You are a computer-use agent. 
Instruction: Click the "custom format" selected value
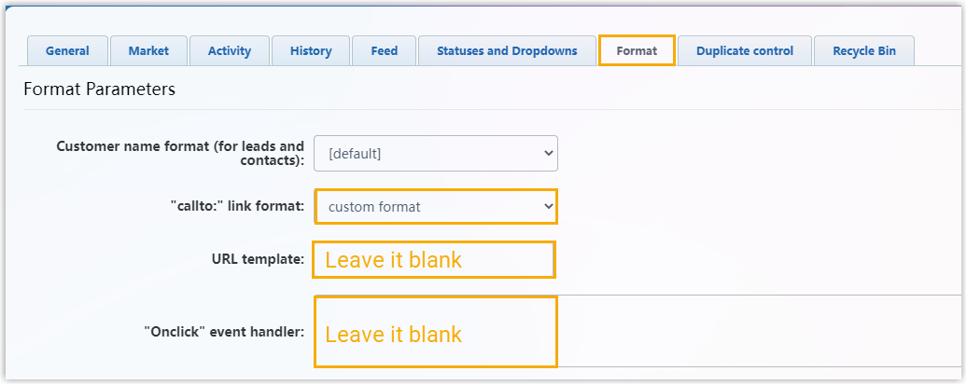click(x=373, y=207)
